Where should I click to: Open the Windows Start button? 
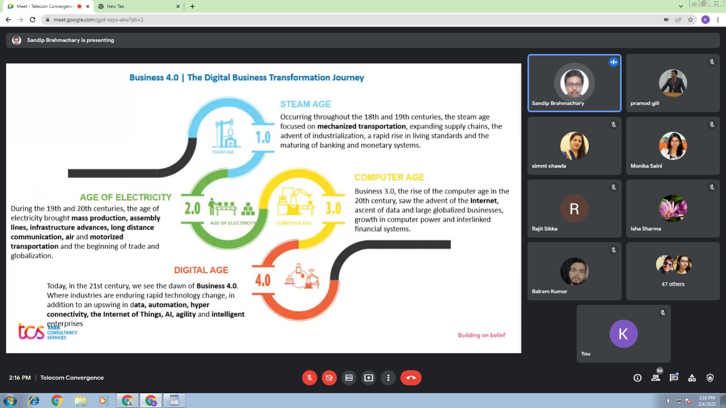(10, 401)
